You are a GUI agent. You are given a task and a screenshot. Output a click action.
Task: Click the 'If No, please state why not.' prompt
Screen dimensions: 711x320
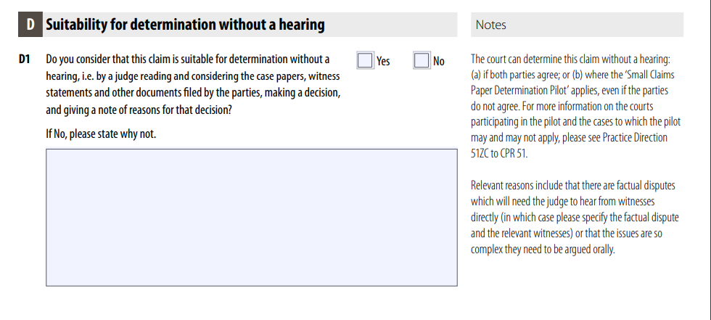pos(101,134)
